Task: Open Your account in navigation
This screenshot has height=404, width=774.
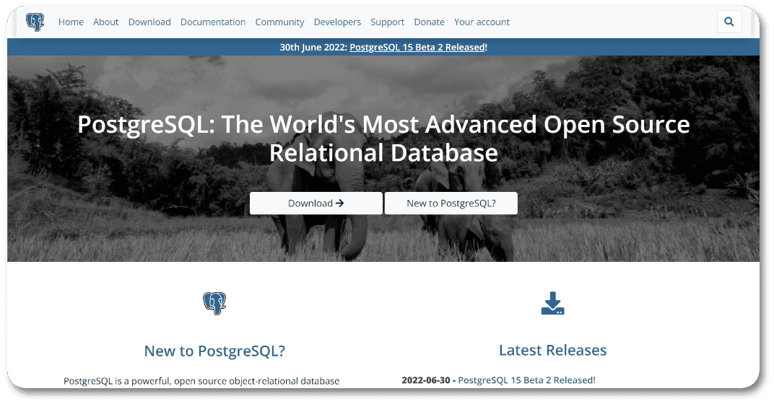Action: 482,22
